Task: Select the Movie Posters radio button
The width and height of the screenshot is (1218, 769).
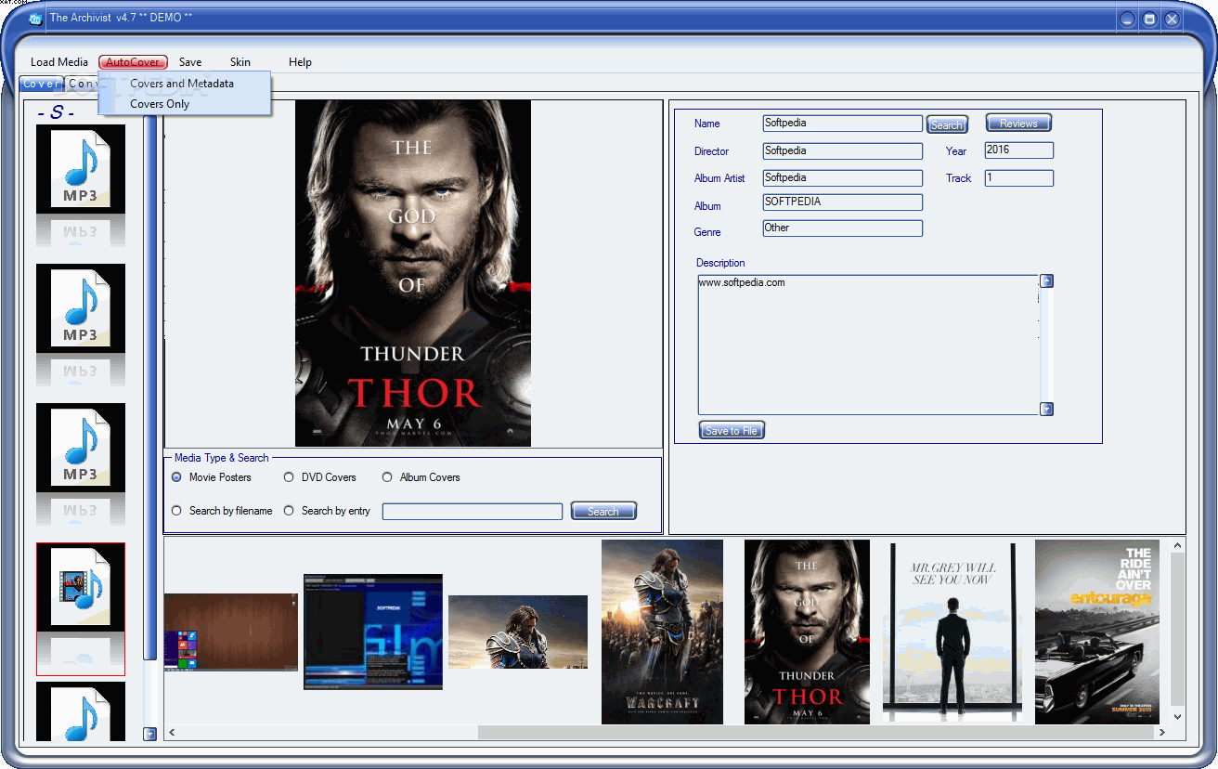Action: tap(176, 477)
